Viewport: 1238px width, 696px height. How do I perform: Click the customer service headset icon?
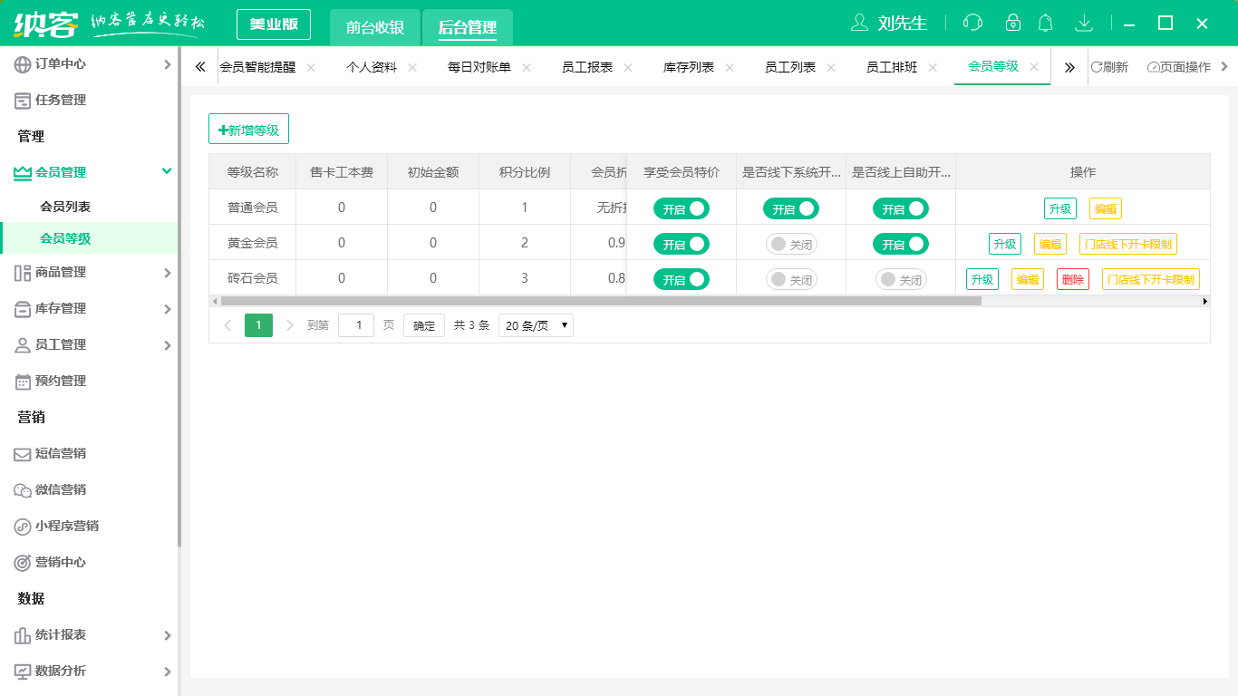972,23
